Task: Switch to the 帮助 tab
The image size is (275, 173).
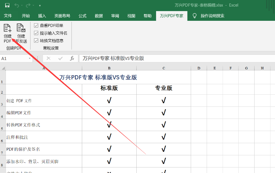Action: (x=147, y=16)
